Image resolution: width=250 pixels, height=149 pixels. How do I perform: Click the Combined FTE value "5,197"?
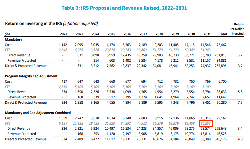63,124
